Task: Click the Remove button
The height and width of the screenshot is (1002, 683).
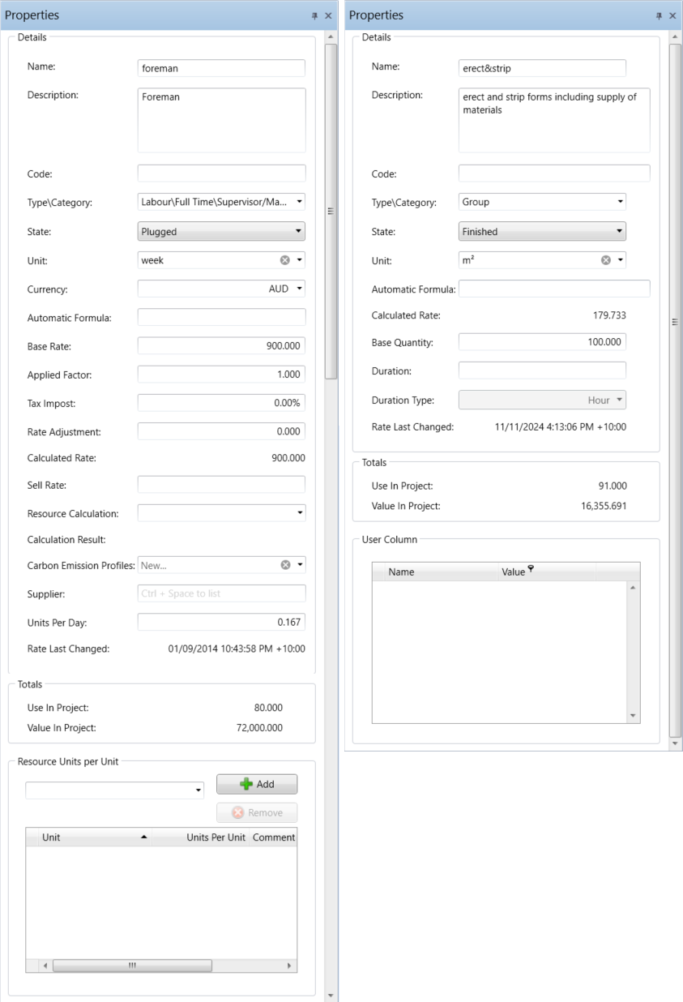Action: [x=256, y=812]
